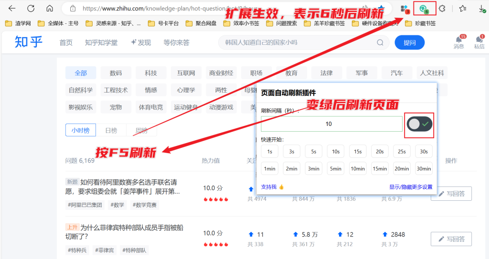The width and height of the screenshot is (489, 259).
Task: Select the 2min quick start button
Action: tap(292, 169)
